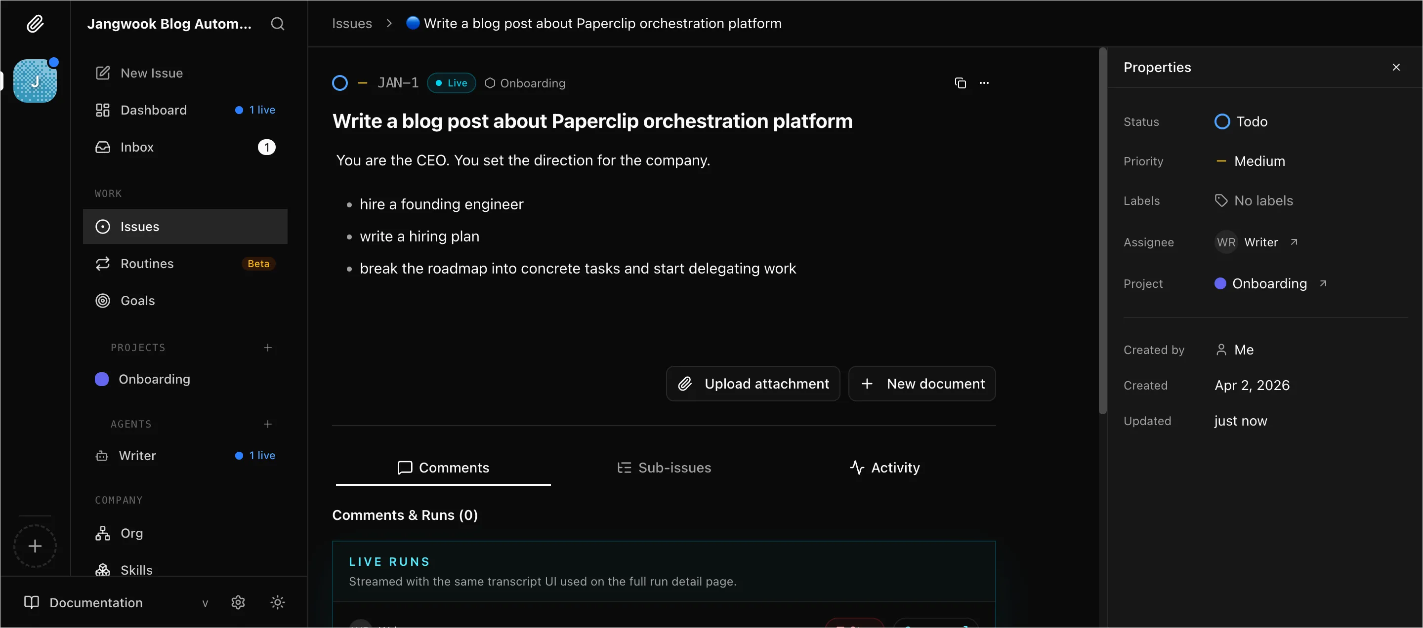
Task: Open the Activity tab
Action: (x=884, y=468)
